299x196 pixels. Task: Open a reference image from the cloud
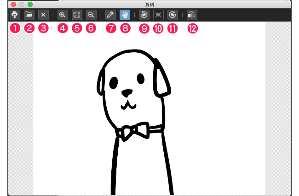click(15, 14)
